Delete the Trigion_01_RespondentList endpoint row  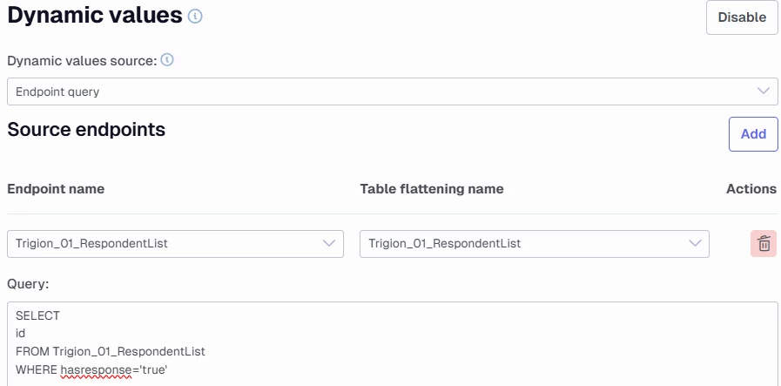tap(764, 244)
